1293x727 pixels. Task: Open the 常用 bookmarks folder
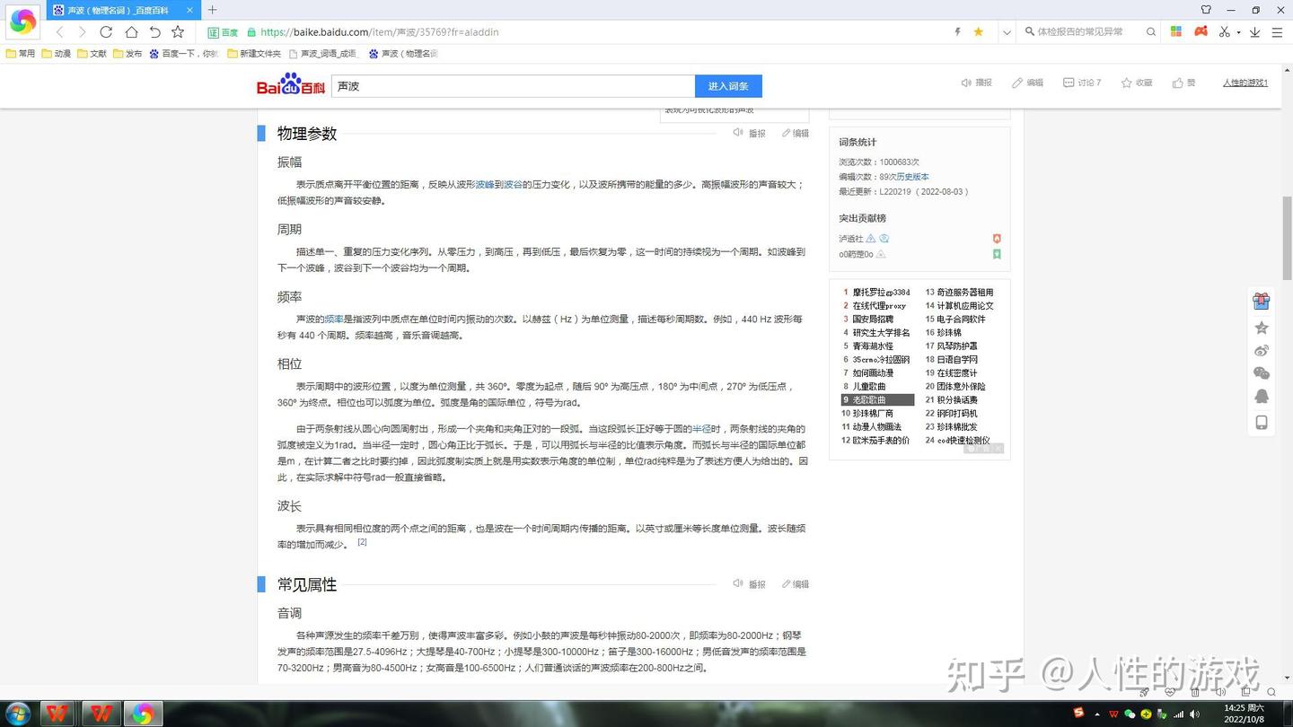21,53
